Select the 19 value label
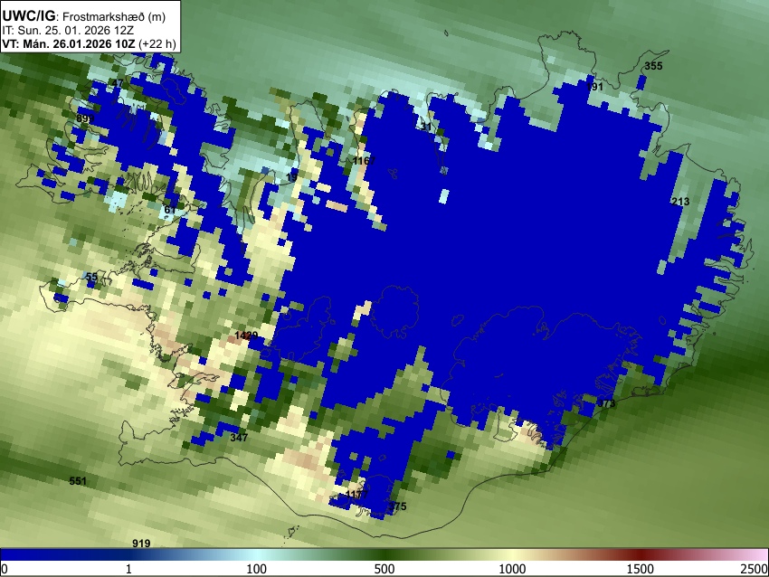Image resolution: width=769 pixels, height=577 pixels. 292,177
